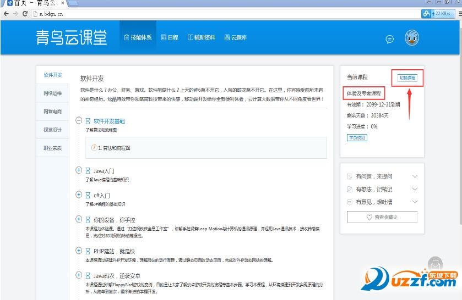Click the round icon before 算法和流程图

coord(94,148)
